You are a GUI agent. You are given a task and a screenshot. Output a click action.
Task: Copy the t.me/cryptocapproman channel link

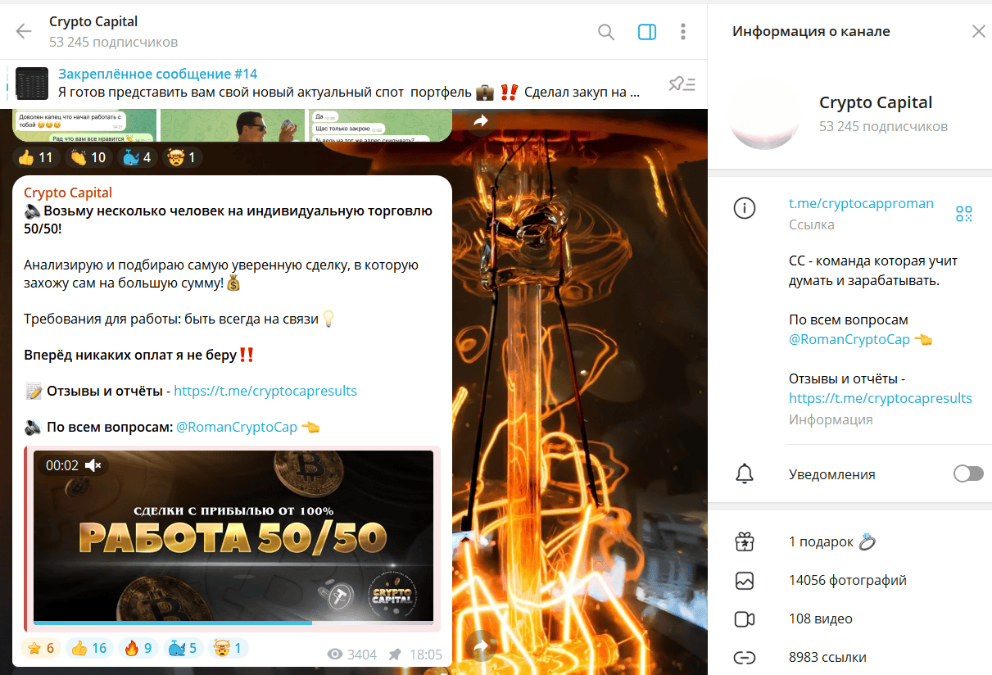pos(861,203)
